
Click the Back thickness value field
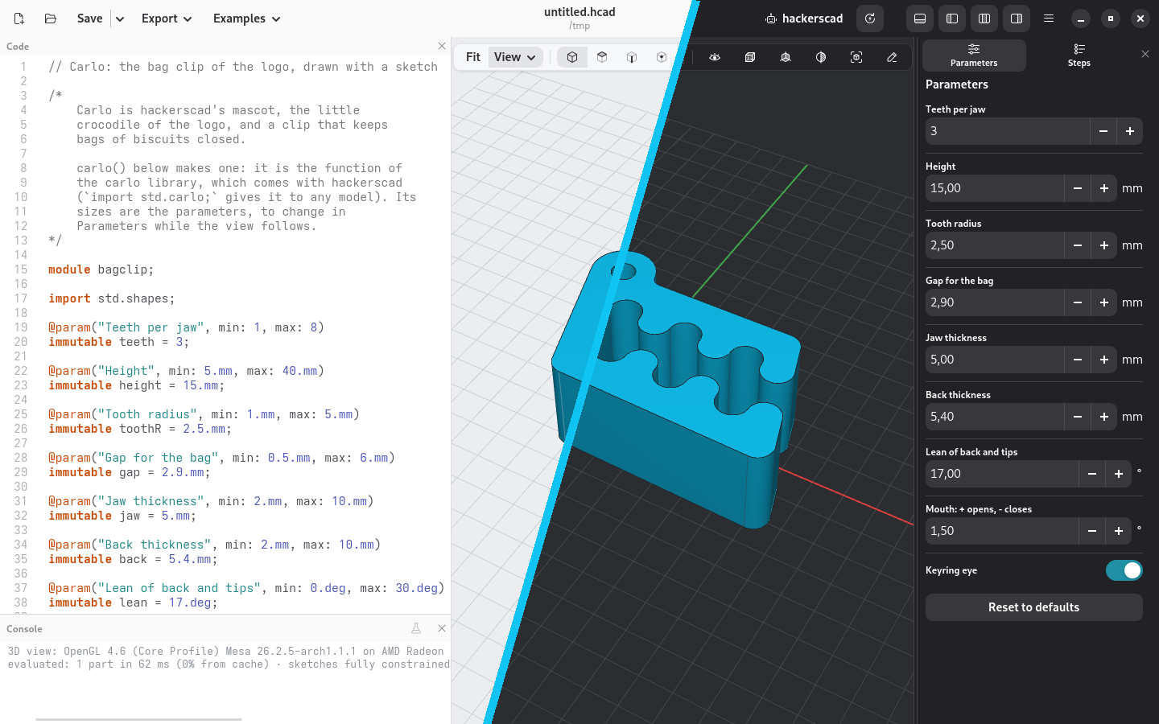coord(995,417)
